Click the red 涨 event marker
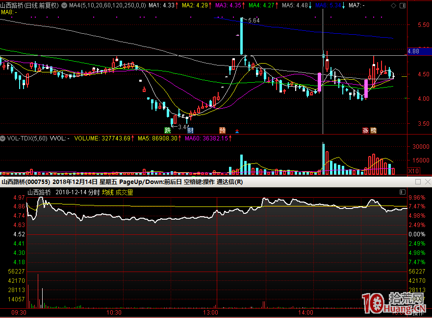The width and height of the screenshot is (432, 318). [366, 131]
